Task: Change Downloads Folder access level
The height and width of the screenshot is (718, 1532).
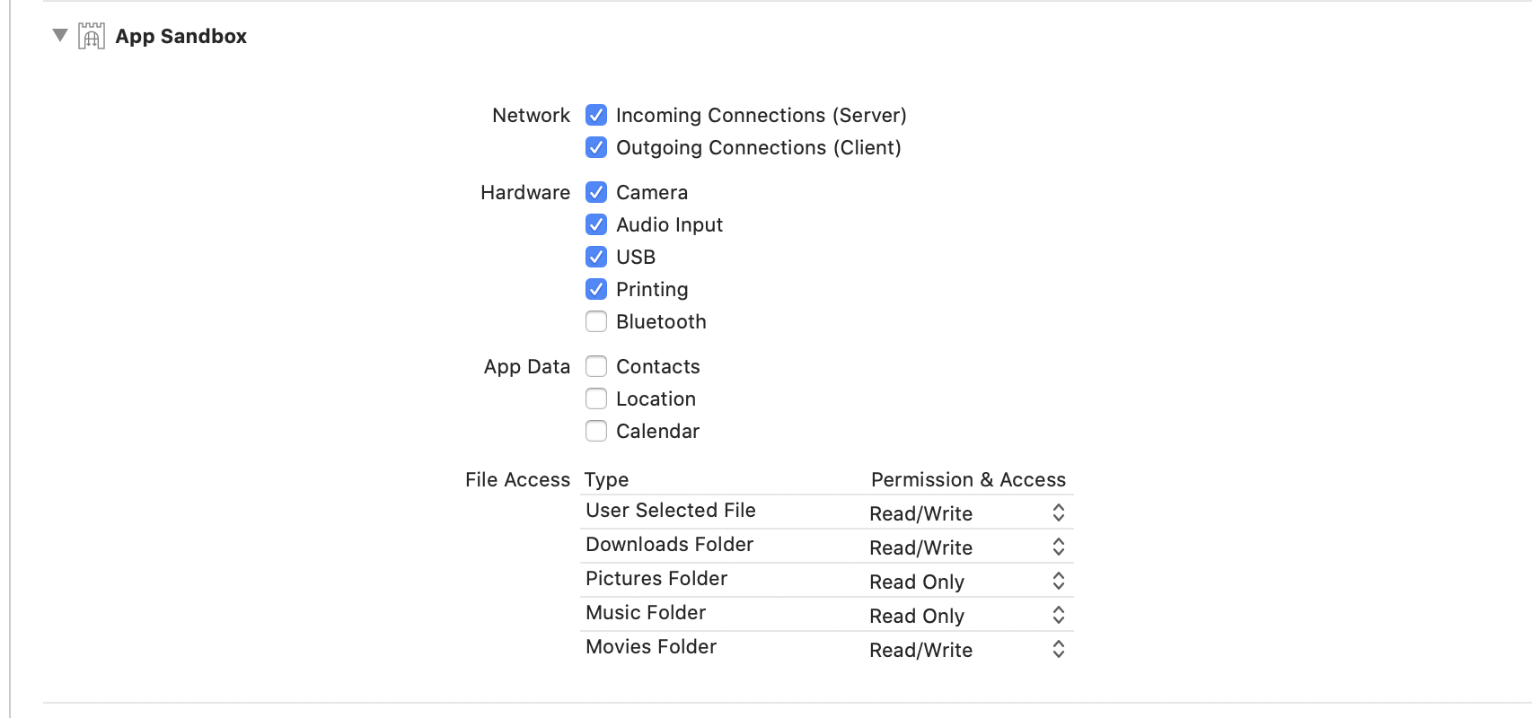Action: coord(1058,547)
